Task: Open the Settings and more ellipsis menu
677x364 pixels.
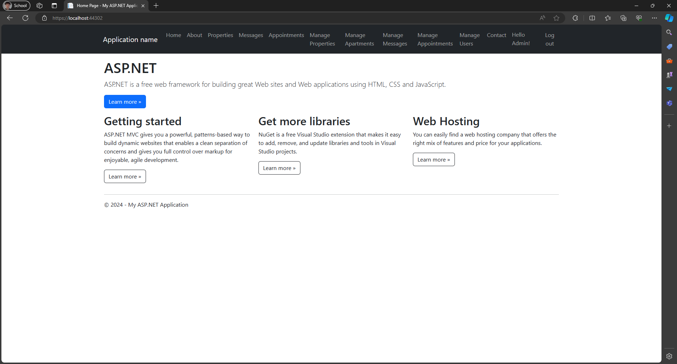Action: pos(654,18)
